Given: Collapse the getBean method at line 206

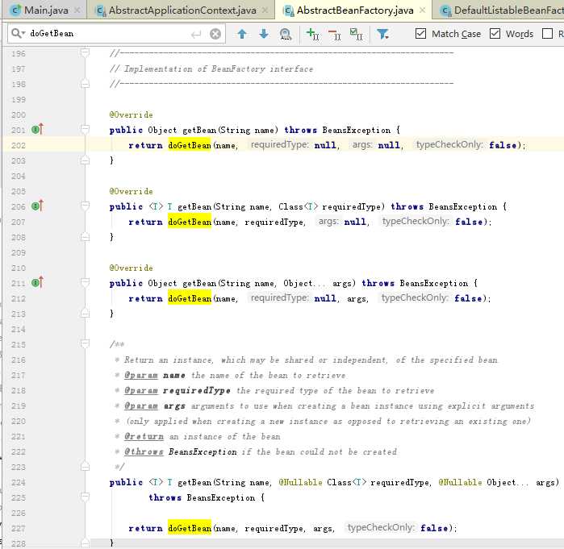Looking at the screenshot, I should tap(85, 206).
